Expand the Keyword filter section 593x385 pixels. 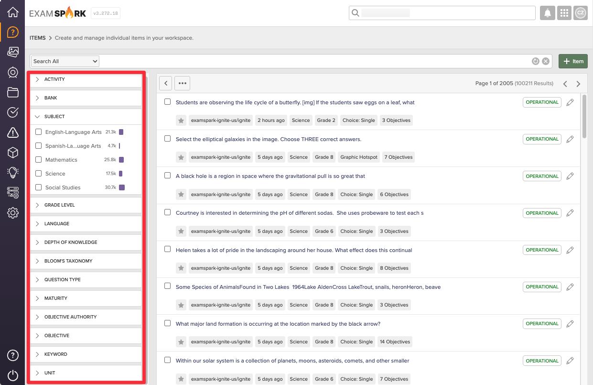pyautogui.click(x=86, y=354)
